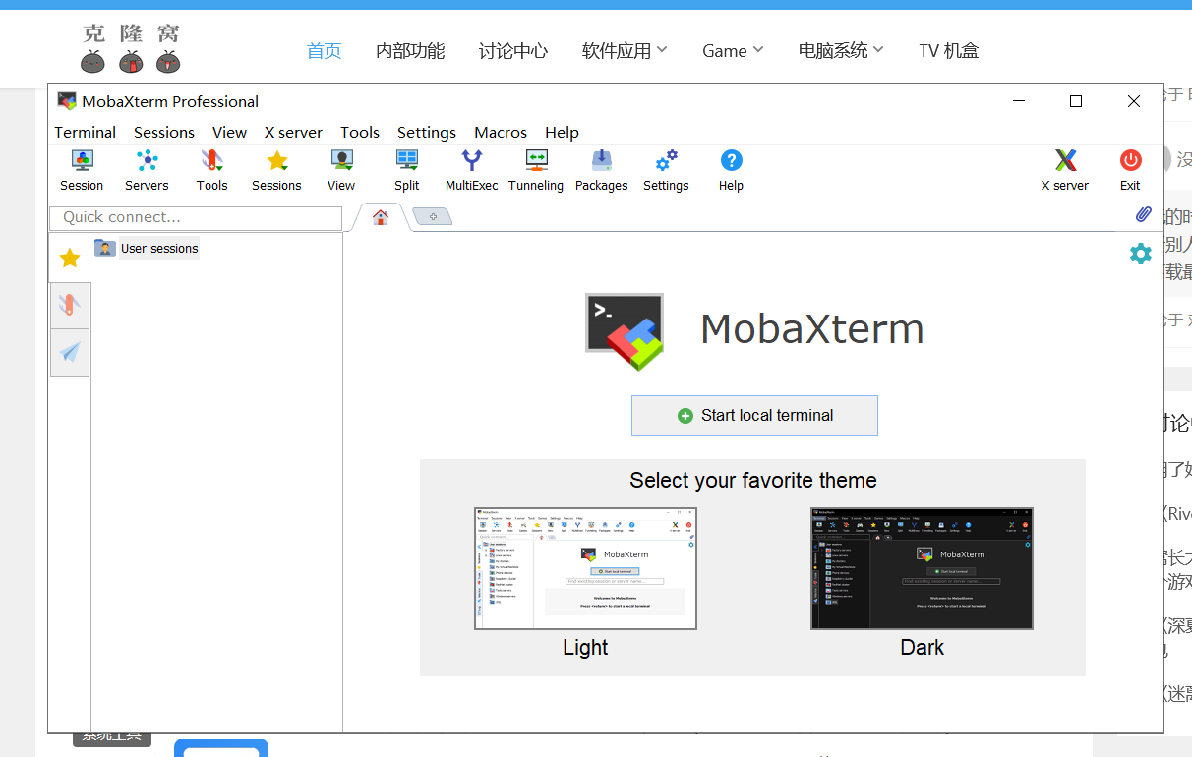Viewport: 1192px width, 757px height.
Task: Open the View toolbar icon
Action: (341, 170)
